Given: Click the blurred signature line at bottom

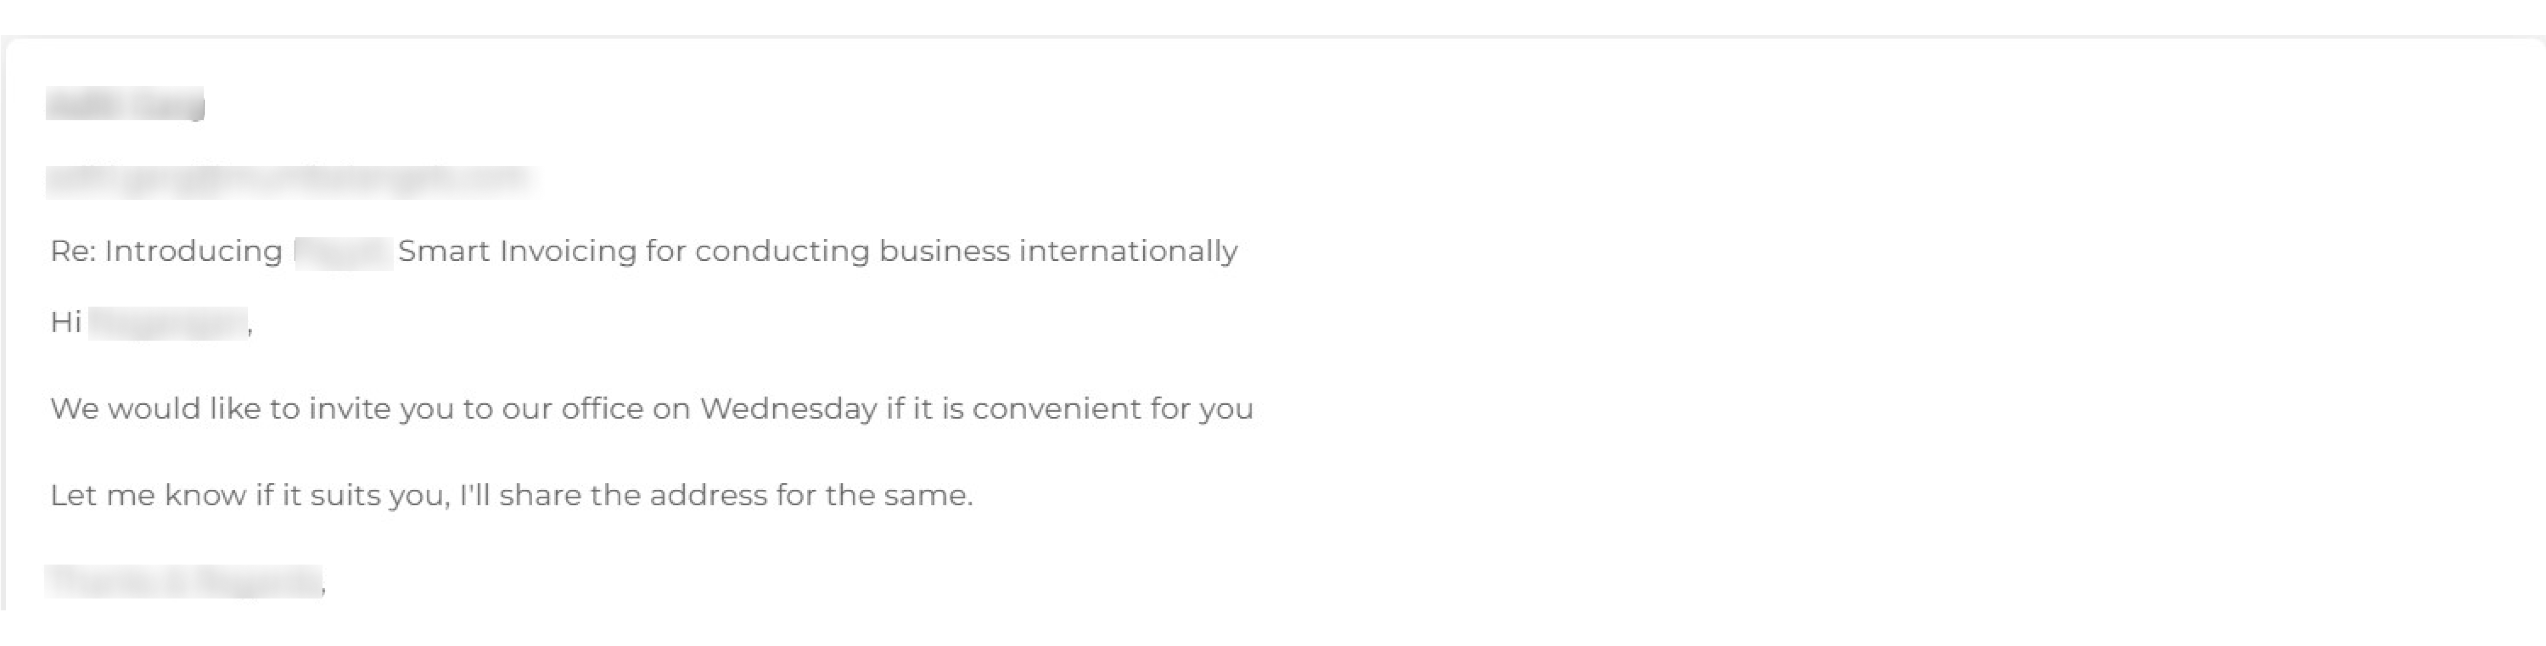Looking at the screenshot, I should click(x=184, y=582).
